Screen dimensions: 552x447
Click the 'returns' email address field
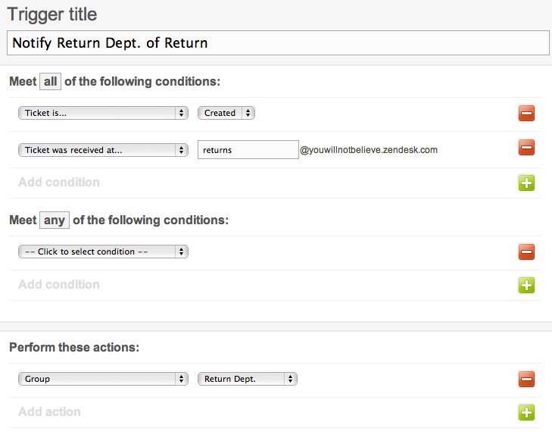tap(248, 150)
